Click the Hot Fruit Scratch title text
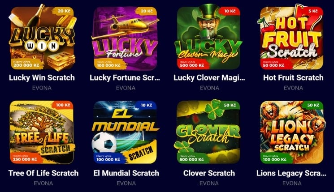Screen dimensions: 334x192 click(x=293, y=77)
